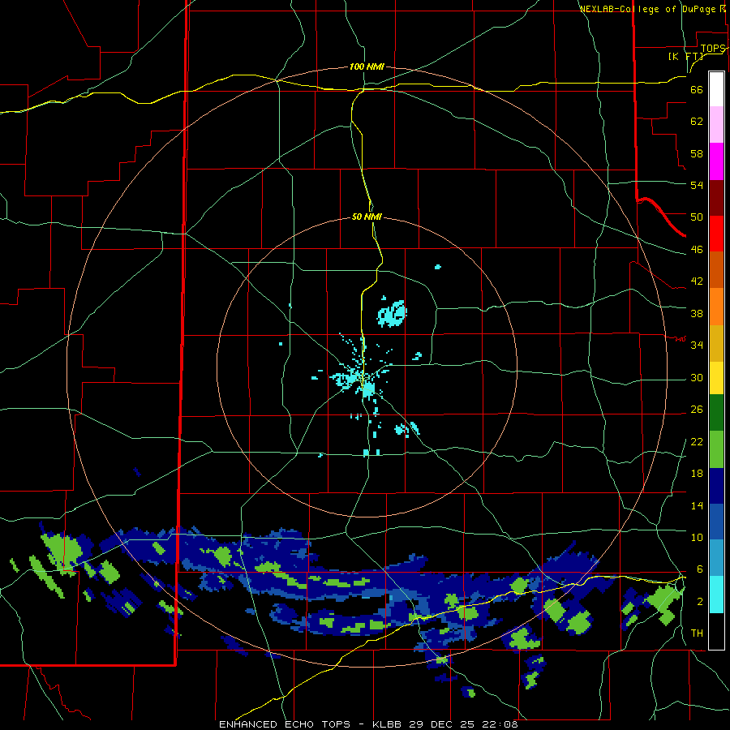Click the bright red legend swatch

pos(716,234)
